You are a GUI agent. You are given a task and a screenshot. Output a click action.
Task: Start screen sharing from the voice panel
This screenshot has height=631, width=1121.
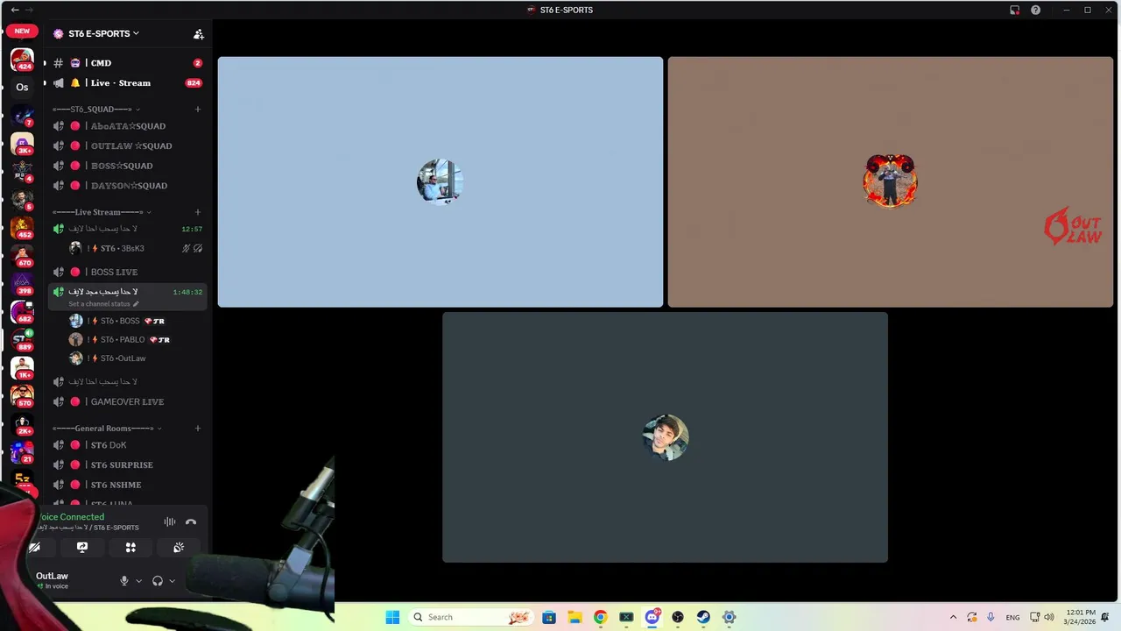[82, 548]
